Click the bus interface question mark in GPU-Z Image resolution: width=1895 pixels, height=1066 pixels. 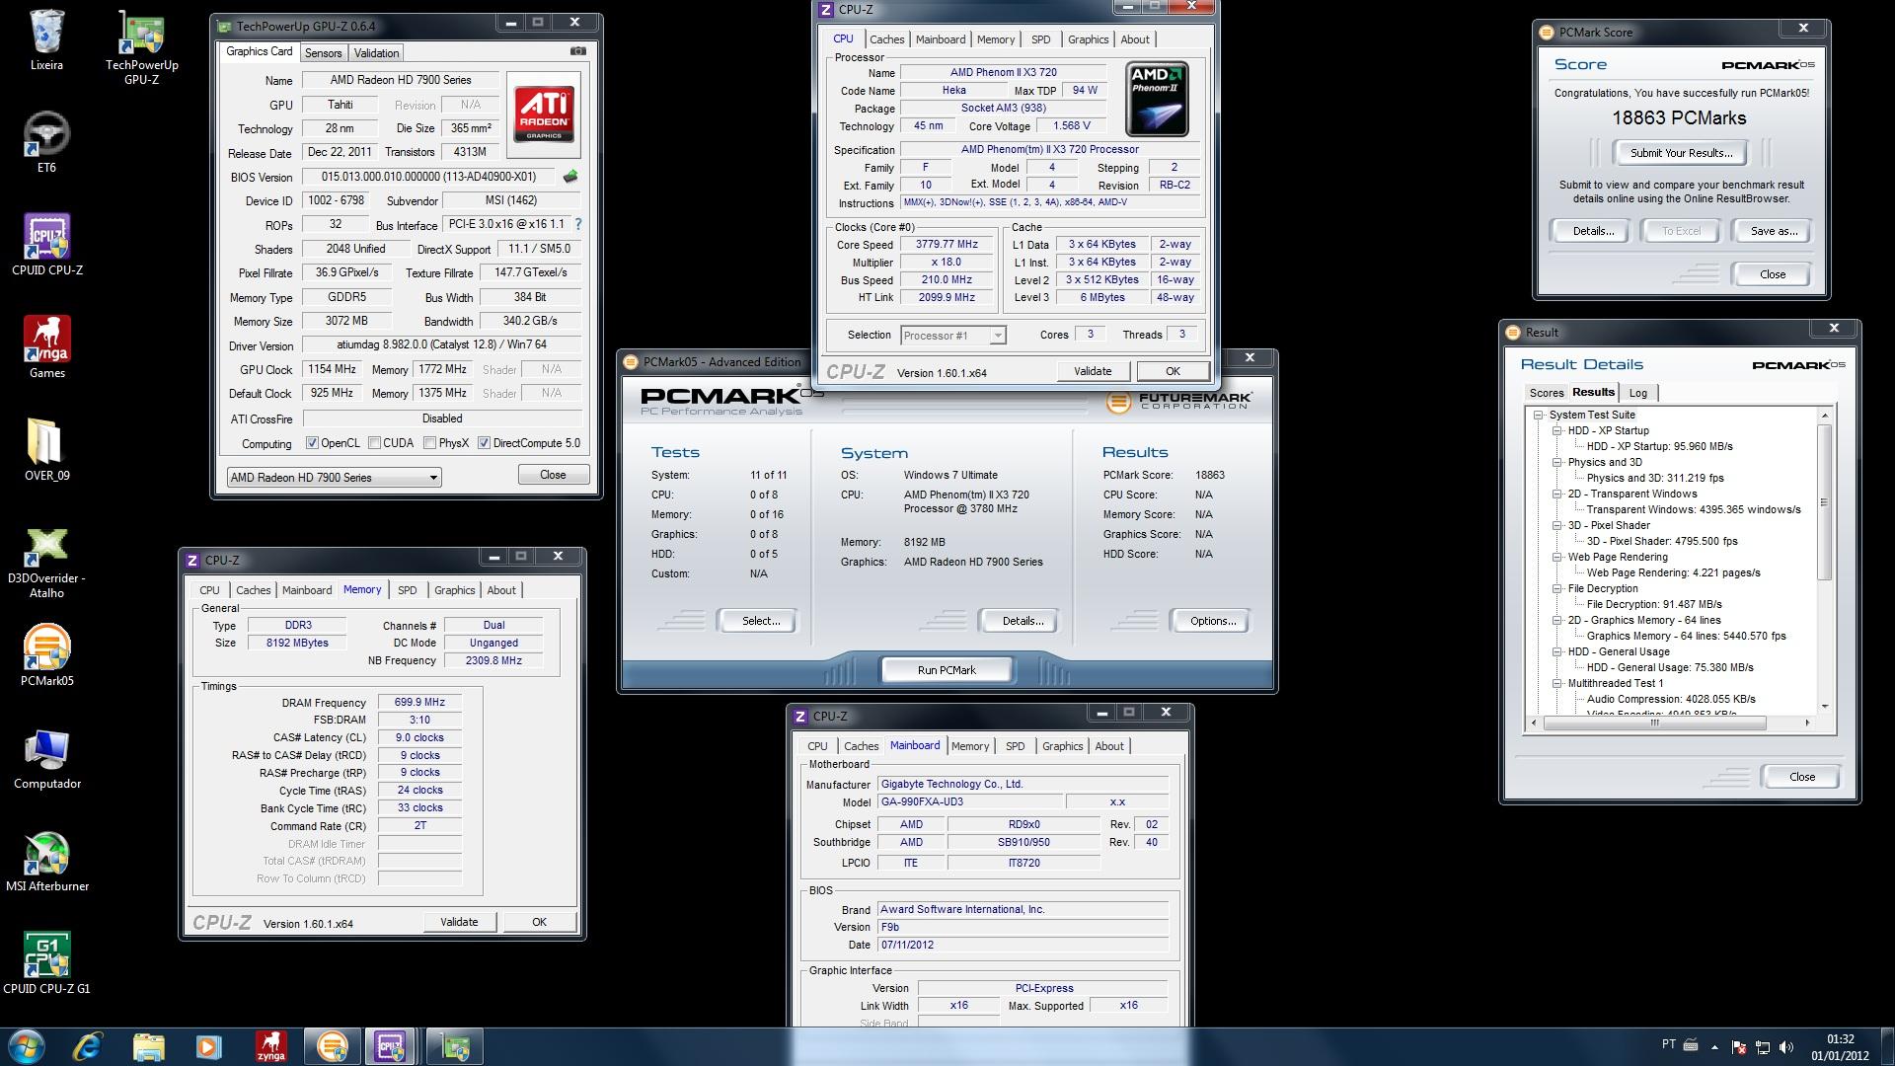click(578, 225)
